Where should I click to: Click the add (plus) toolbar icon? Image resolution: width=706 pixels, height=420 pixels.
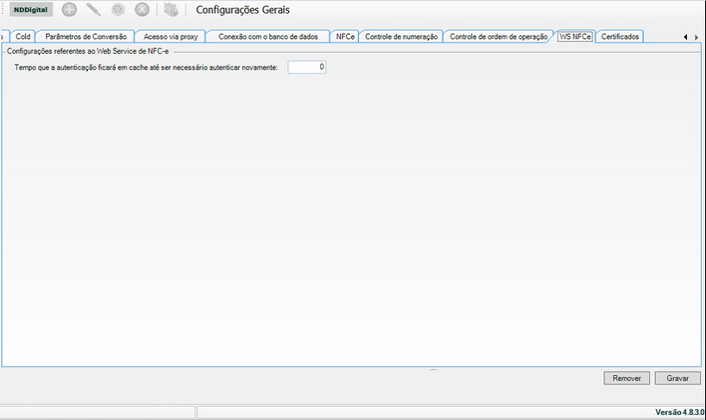pyautogui.click(x=69, y=9)
